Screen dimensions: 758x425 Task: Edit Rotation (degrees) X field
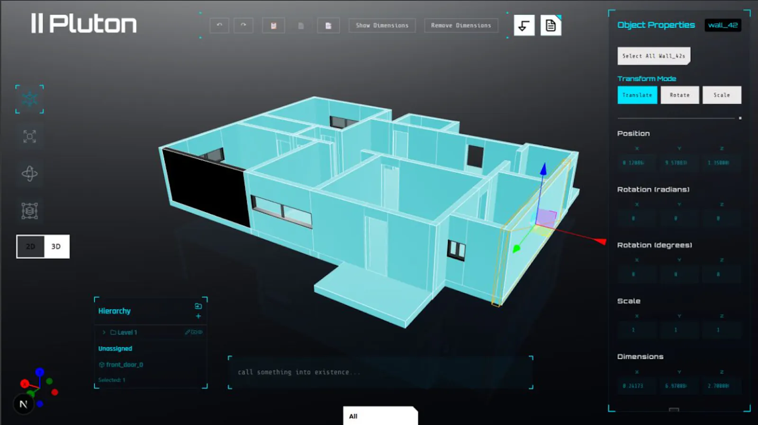click(637, 274)
